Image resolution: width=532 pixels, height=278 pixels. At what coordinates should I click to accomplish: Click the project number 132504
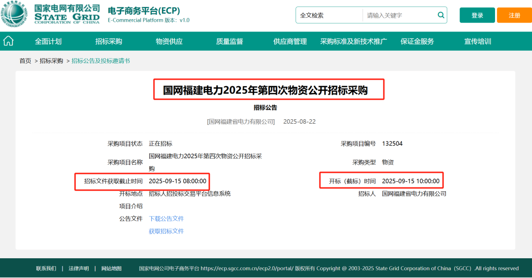coord(392,143)
